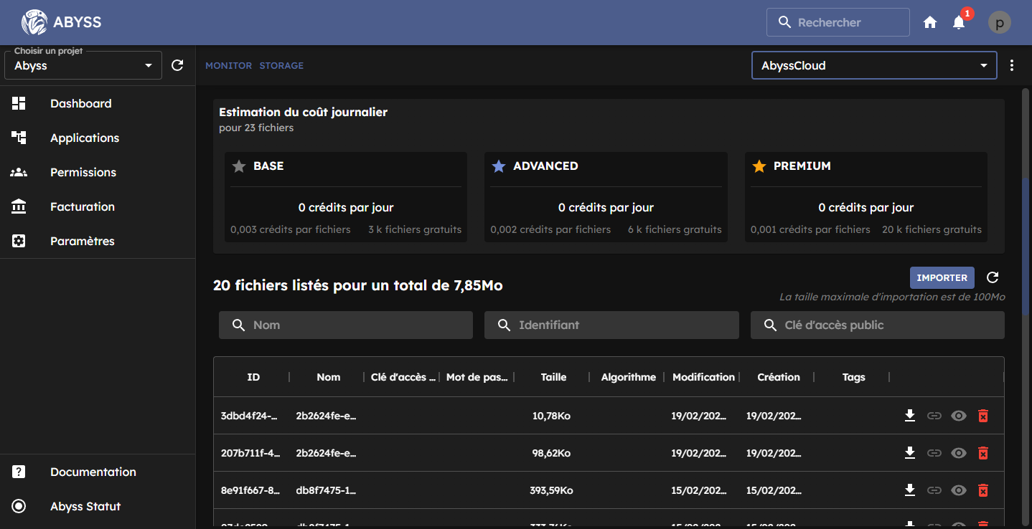Click the Nom filter field
The width and height of the screenshot is (1032, 529).
pyautogui.click(x=346, y=325)
